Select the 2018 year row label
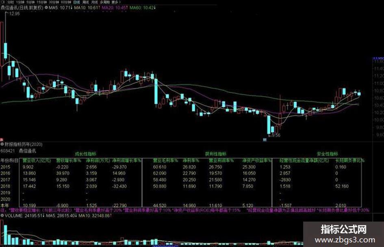The height and width of the screenshot is (247, 384). tap(5, 186)
